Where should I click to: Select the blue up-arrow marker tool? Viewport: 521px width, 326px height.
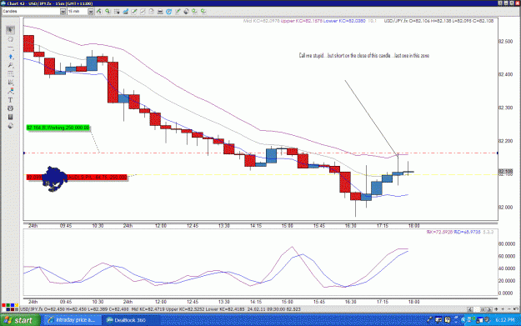10,57
